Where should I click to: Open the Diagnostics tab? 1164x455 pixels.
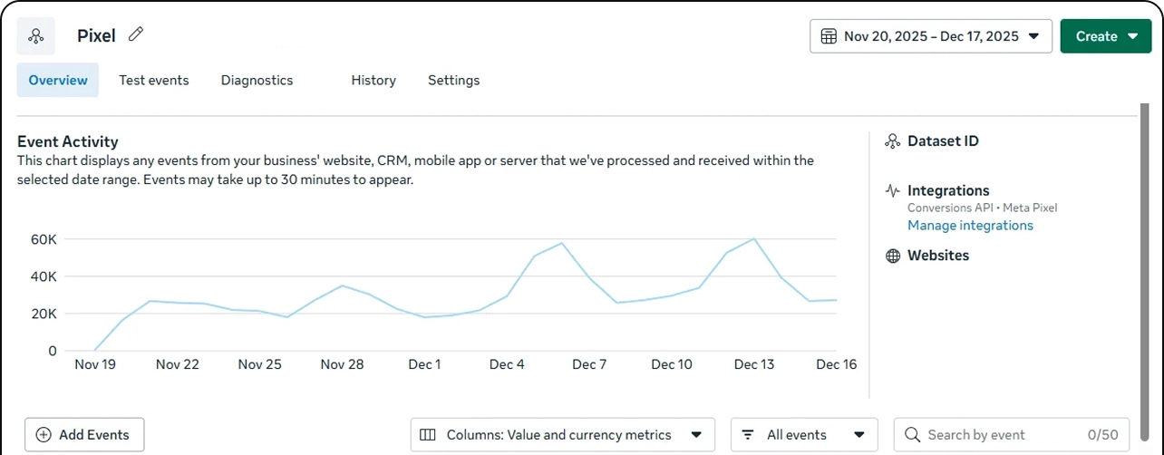pos(257,80)
